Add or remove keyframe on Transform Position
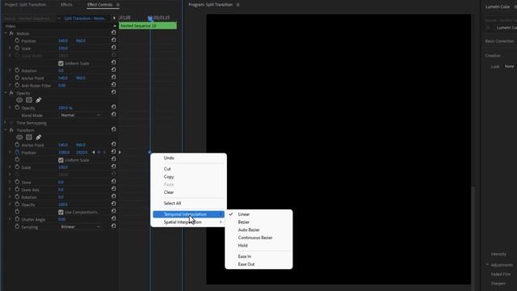Viewport: 517px width, 291px height. click(99, 153)
